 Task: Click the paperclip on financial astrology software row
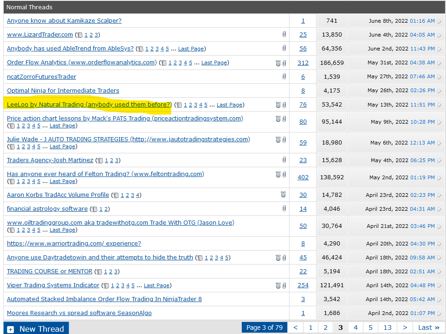[x=284, y=208]
